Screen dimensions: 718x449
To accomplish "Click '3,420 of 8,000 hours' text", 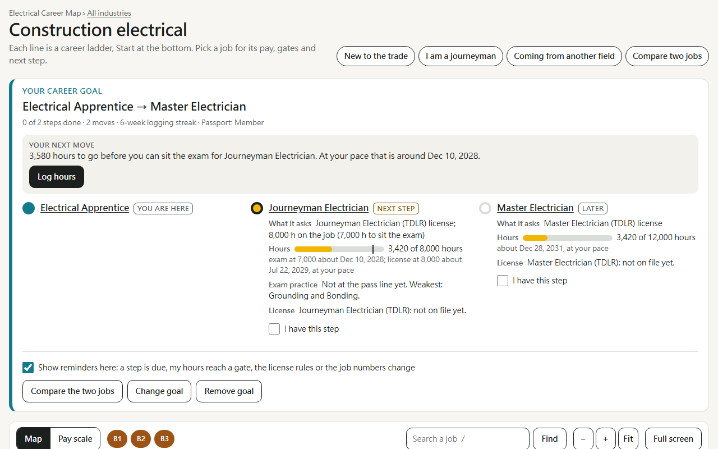I will [x=426, y=249].
